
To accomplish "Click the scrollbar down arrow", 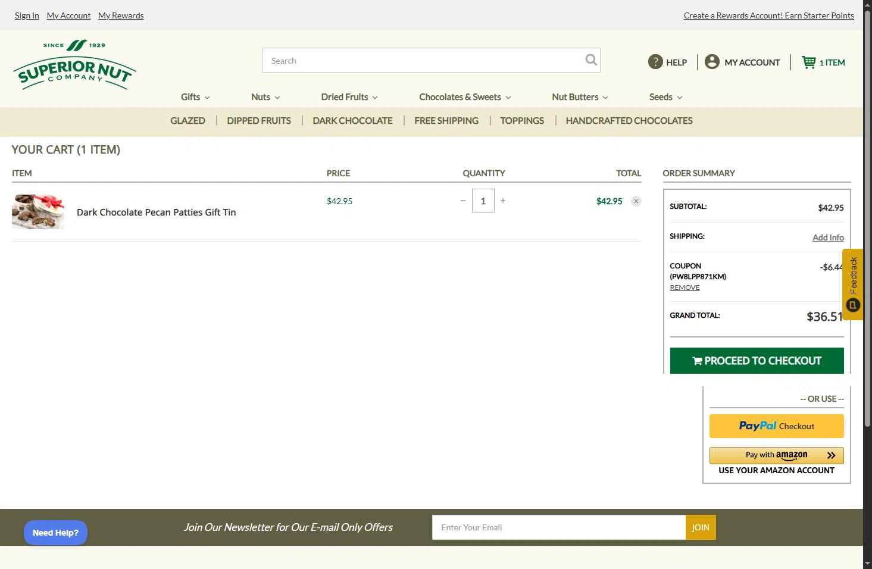I will pyautogui.click(x=867, y=564).
